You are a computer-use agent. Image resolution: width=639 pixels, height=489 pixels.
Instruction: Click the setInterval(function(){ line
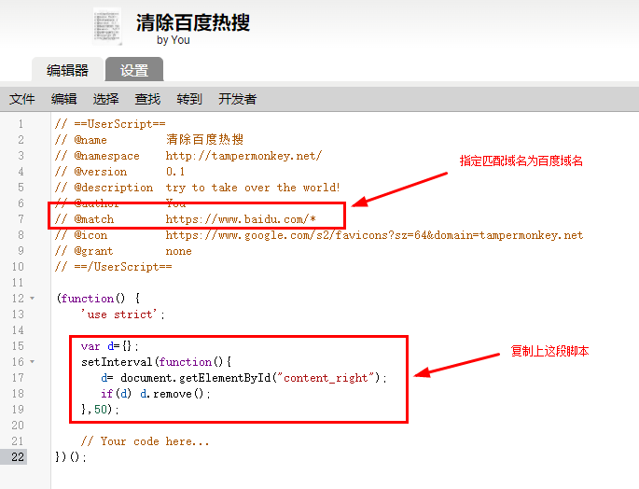click(x=157, y=362)
